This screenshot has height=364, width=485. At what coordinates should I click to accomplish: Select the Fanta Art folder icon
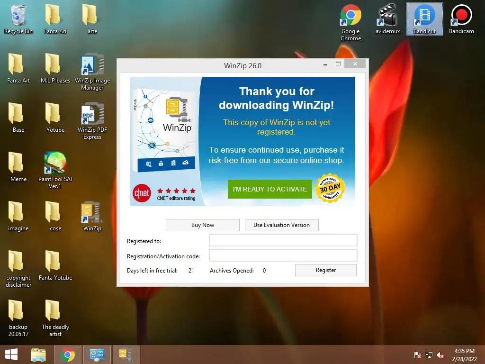(x=18, y=68)
